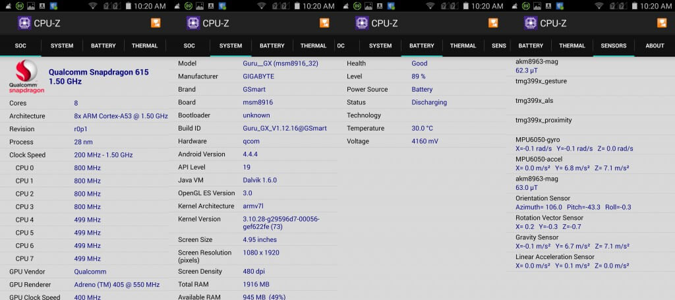Open the orange trophy icon on the Battery screen
The image size is (675, 300).
click(493, 23)
